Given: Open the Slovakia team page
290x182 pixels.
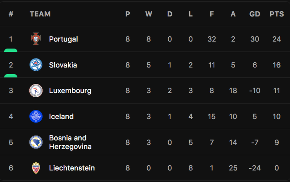Looking at the screenshot, I should click(x=63, y=65).
